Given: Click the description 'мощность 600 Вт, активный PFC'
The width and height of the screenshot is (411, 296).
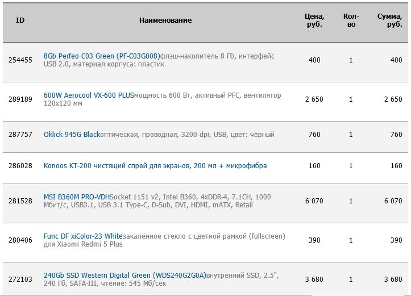Looking at the screenshot, I should pyautogui.click(x=187, y=95).
